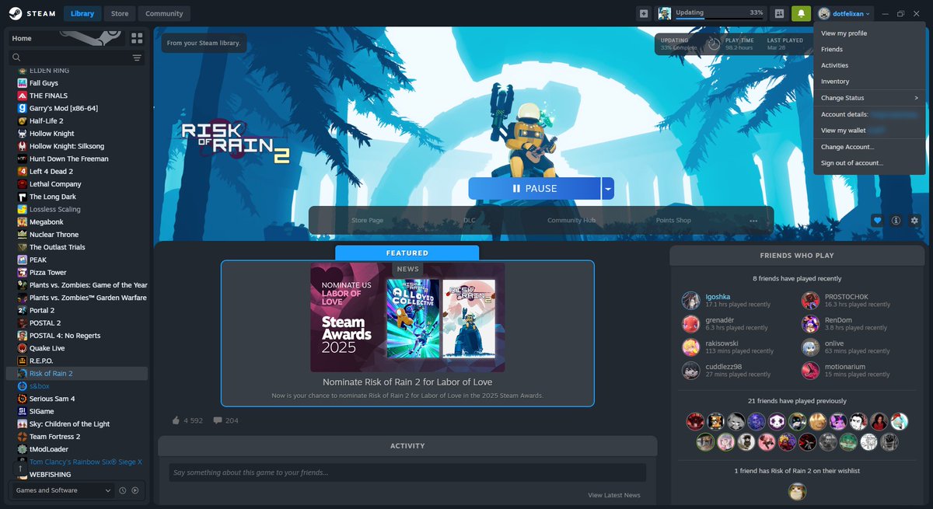Open more links ellipsis in game bar
This screenshot has height=509, width=933.
tap(753, 221)
